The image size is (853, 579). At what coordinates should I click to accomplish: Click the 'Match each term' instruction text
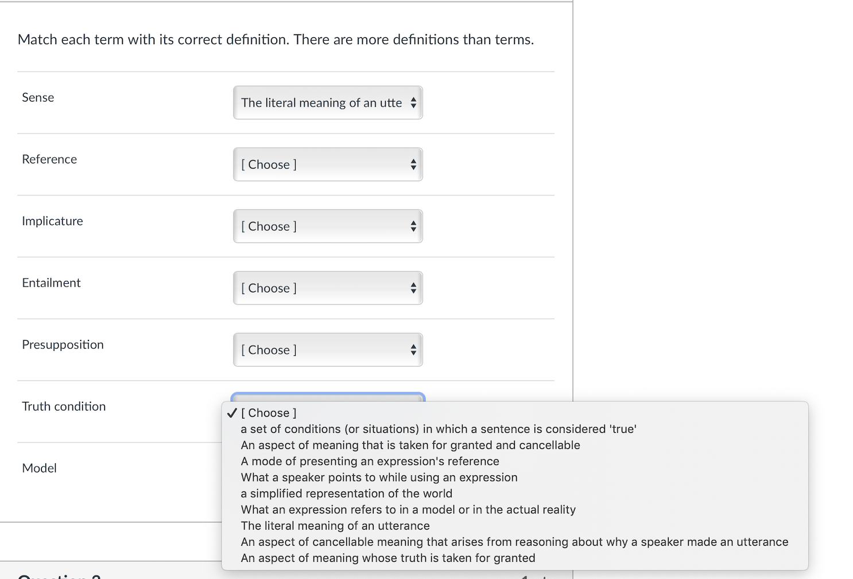coord(276,40)
